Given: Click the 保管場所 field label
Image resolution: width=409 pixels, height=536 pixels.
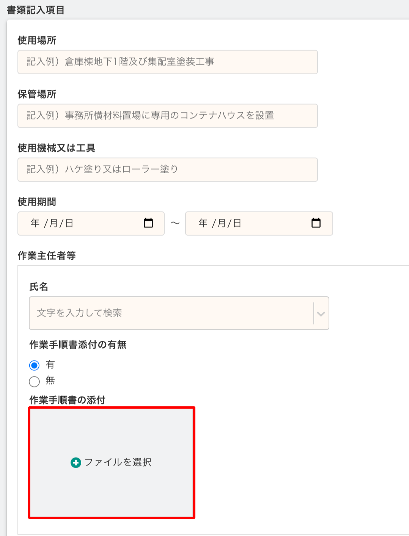Looking at the screenshot, I should [x=37, y=94].
